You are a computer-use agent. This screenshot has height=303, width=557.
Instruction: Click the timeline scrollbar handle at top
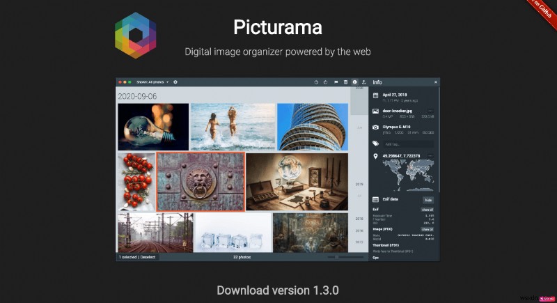[x=359, y=100]
